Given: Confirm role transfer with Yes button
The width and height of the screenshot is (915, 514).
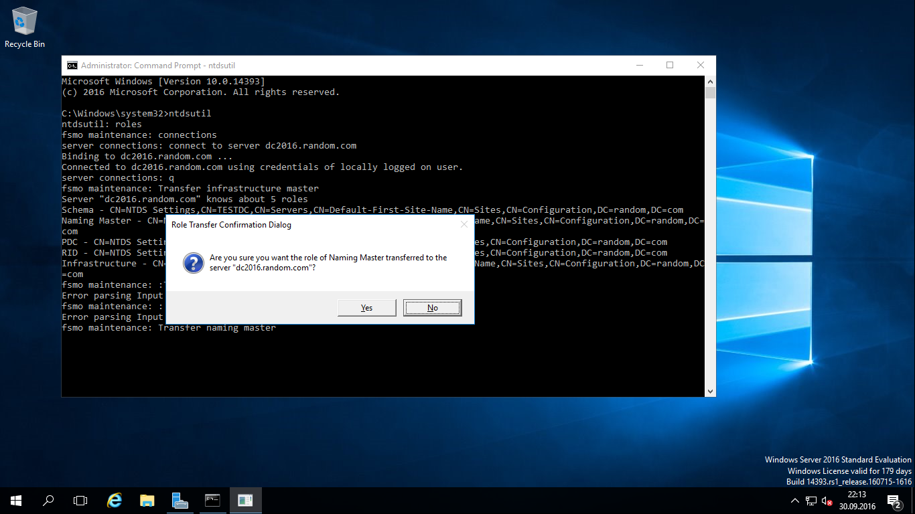Looking at the screenshot, I should pyautogui.click(x=366, y=308).
